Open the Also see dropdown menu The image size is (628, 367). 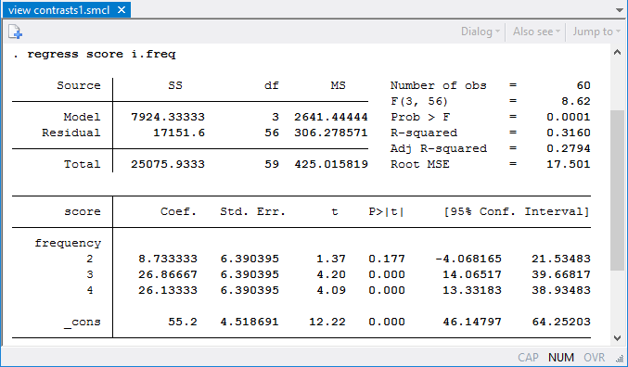[536, 32]
